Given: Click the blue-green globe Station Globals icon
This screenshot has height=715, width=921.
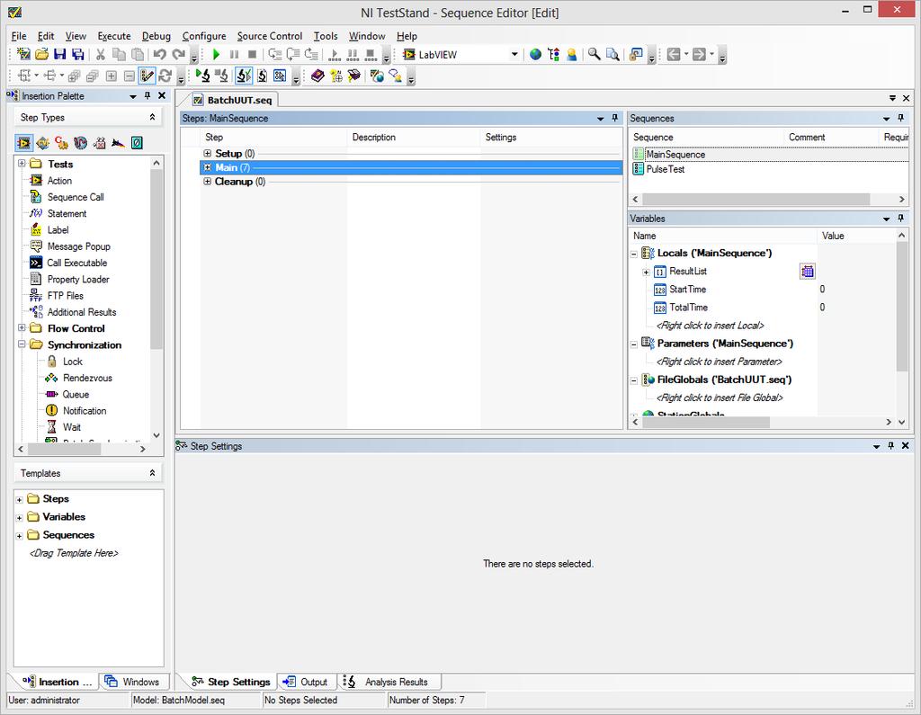Looking at the screenshot, I should 535,55.
